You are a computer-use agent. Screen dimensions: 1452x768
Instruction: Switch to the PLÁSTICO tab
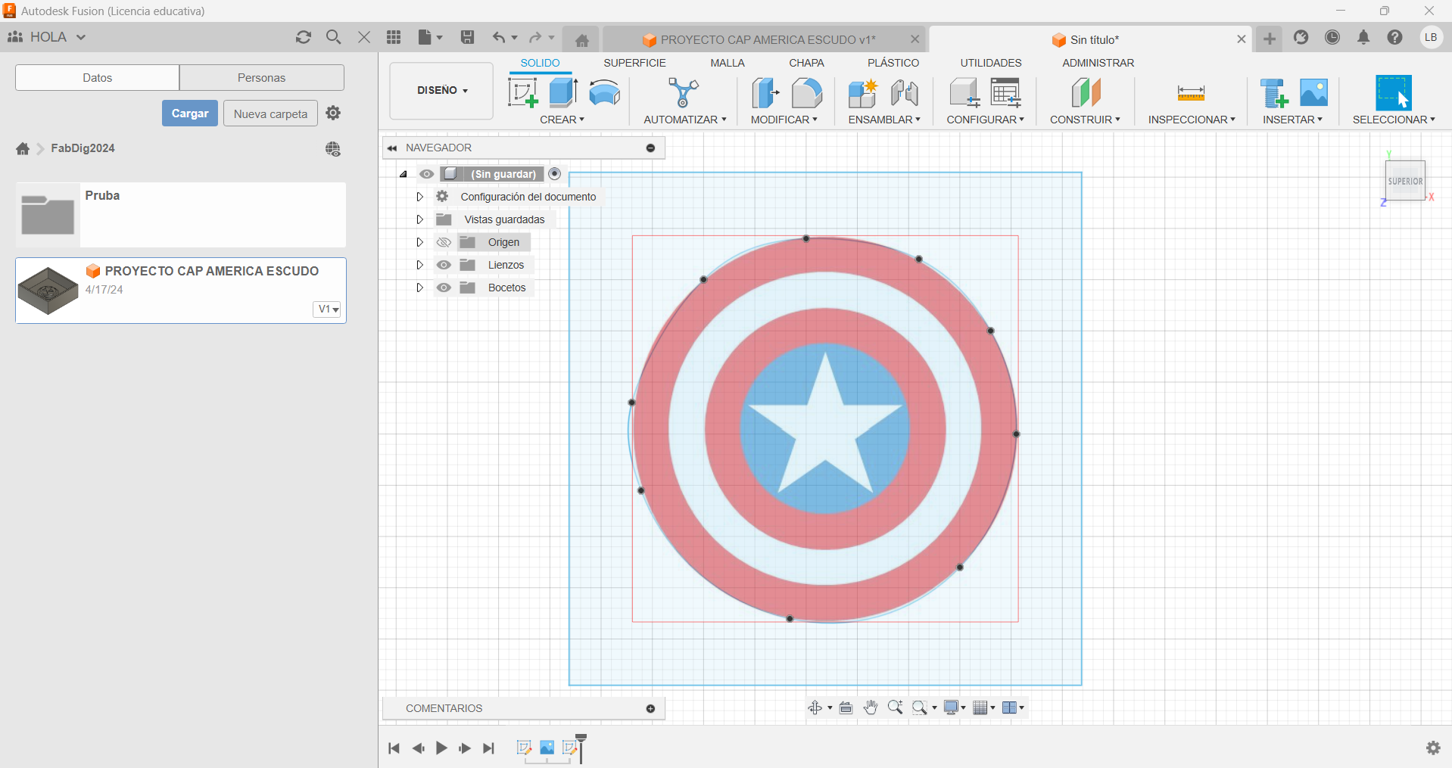(x=893, y=63)
